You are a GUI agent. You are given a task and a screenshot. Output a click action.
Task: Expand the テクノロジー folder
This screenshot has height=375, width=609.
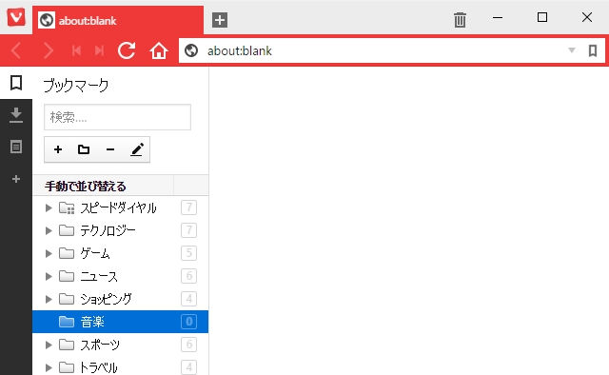click(x=49, y=231)
